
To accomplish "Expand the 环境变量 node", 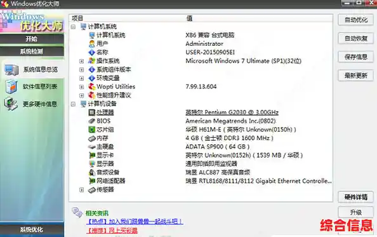I will pyautogui.click(x=81, y=78).
